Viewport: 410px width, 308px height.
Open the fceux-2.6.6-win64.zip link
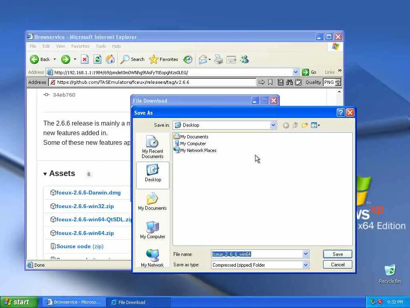tap(85, 233)
